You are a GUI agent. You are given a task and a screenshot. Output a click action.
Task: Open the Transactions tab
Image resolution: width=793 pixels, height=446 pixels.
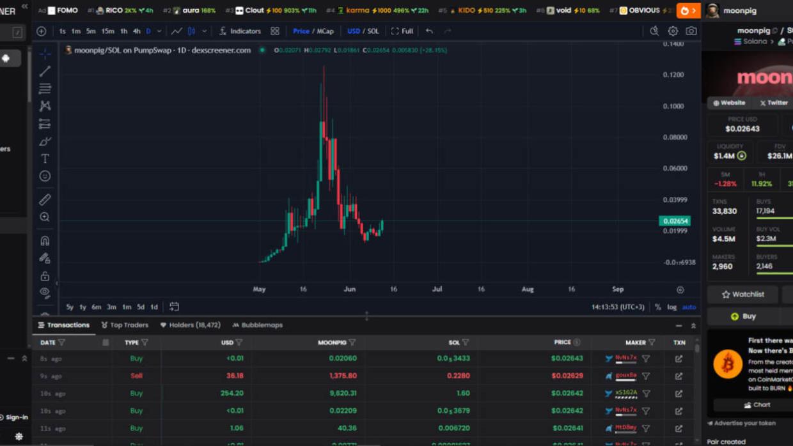tap(63, 325)
